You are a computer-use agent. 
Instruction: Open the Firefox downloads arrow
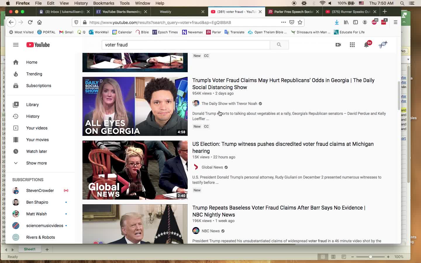[337, 22]
